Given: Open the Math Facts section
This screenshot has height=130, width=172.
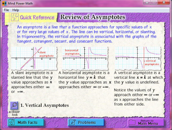Looking at the screenshot, I should coord(26,122).
